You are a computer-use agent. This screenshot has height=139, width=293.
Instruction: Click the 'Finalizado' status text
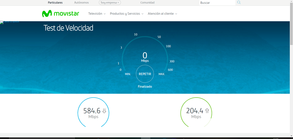145,87
